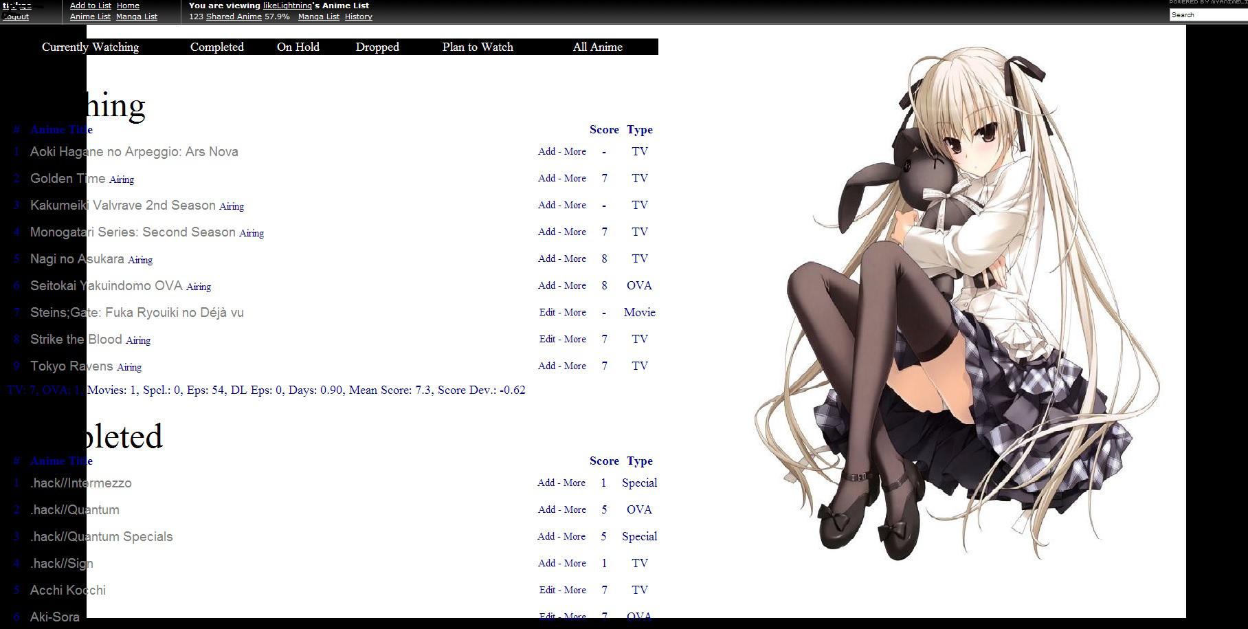This screenshot has height=629, width=1248.
Task: Open the .hack//Sign entry
Action: pyautogui.click(x=62, y=563)
